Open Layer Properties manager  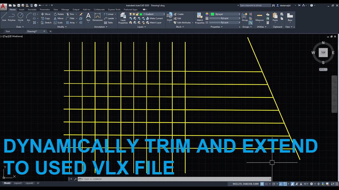123,18
